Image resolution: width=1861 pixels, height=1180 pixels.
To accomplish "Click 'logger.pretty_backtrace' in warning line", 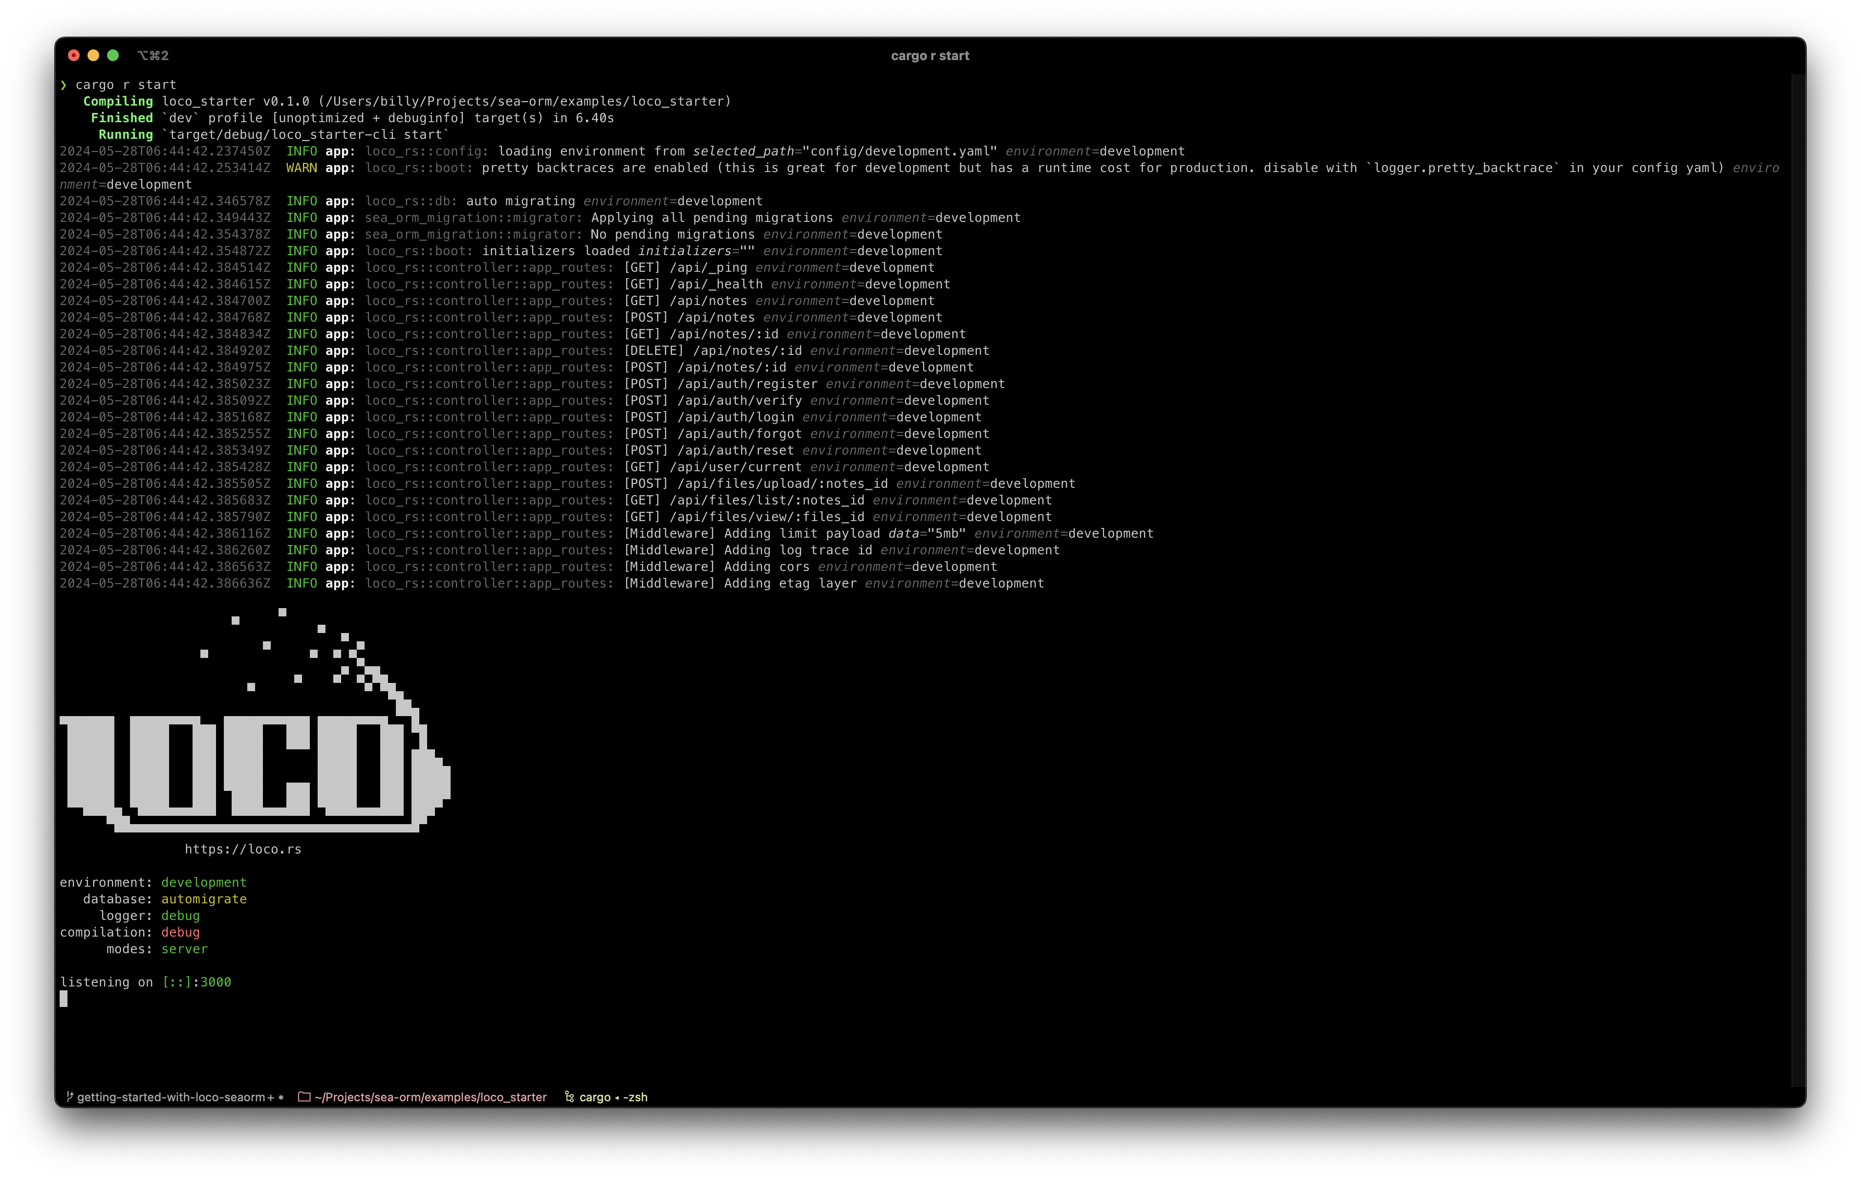I will (x=1463, y=168).
